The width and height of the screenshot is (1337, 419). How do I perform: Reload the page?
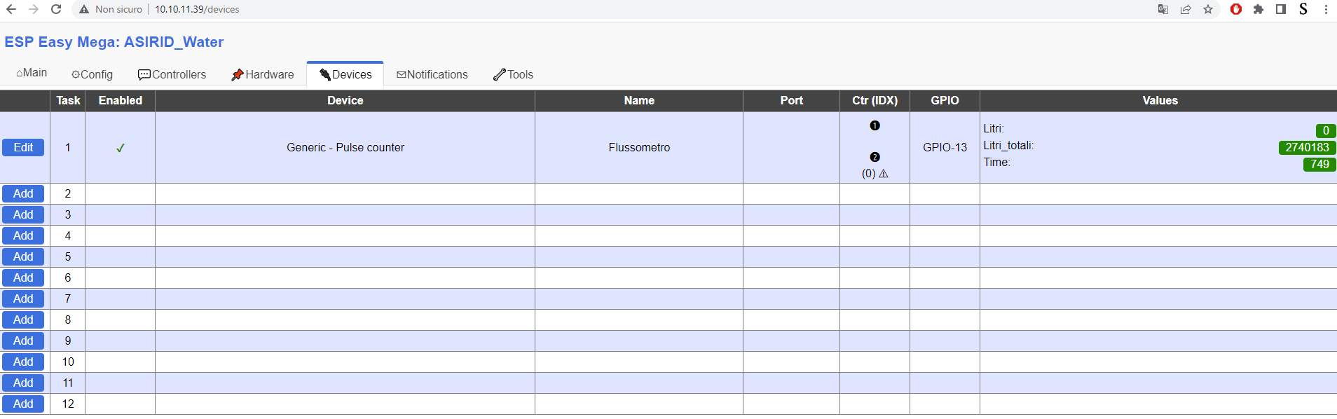pos(56,9)
